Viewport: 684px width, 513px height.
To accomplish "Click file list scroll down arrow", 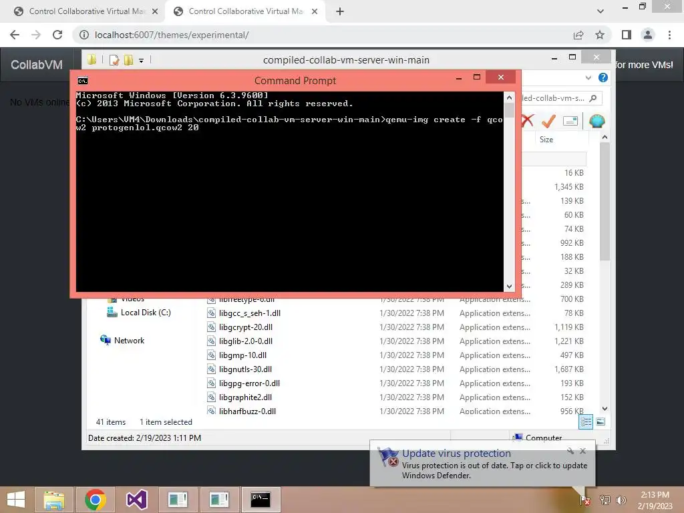I will pyautogui.click(x=605, y=409).
